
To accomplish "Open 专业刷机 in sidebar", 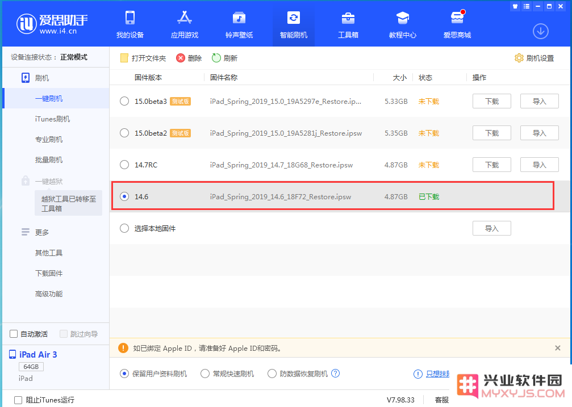I will (x=48, y=139).
